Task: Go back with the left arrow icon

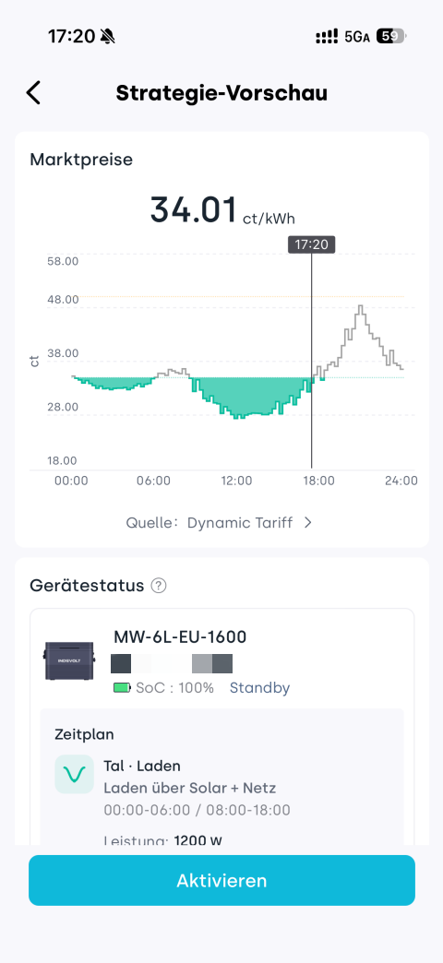Action: (x=33, y=93)
